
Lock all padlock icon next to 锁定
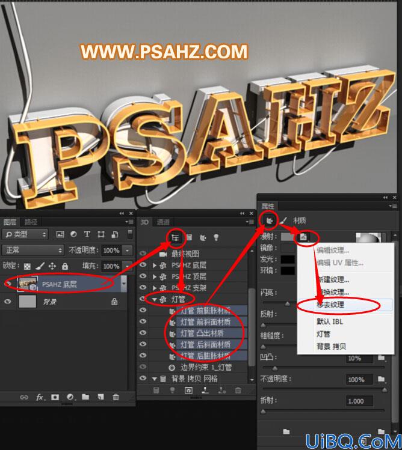pyautogui.click(x=65, y=266)
